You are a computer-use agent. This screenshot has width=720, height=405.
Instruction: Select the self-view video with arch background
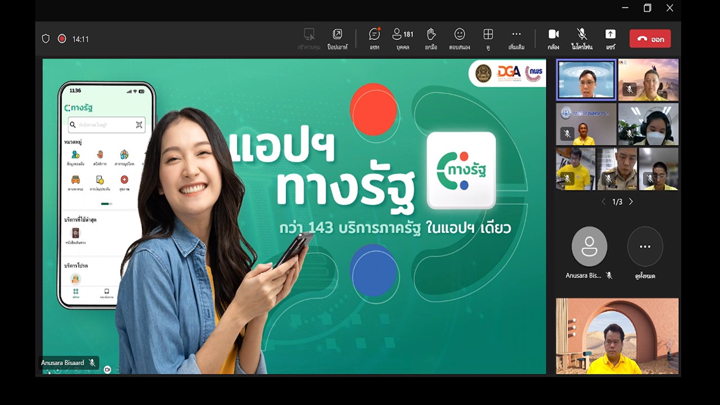click(x=617, y=336)
